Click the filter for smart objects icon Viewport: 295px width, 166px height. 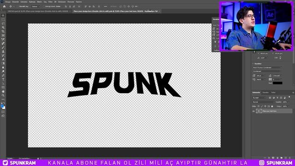point(285,98)
